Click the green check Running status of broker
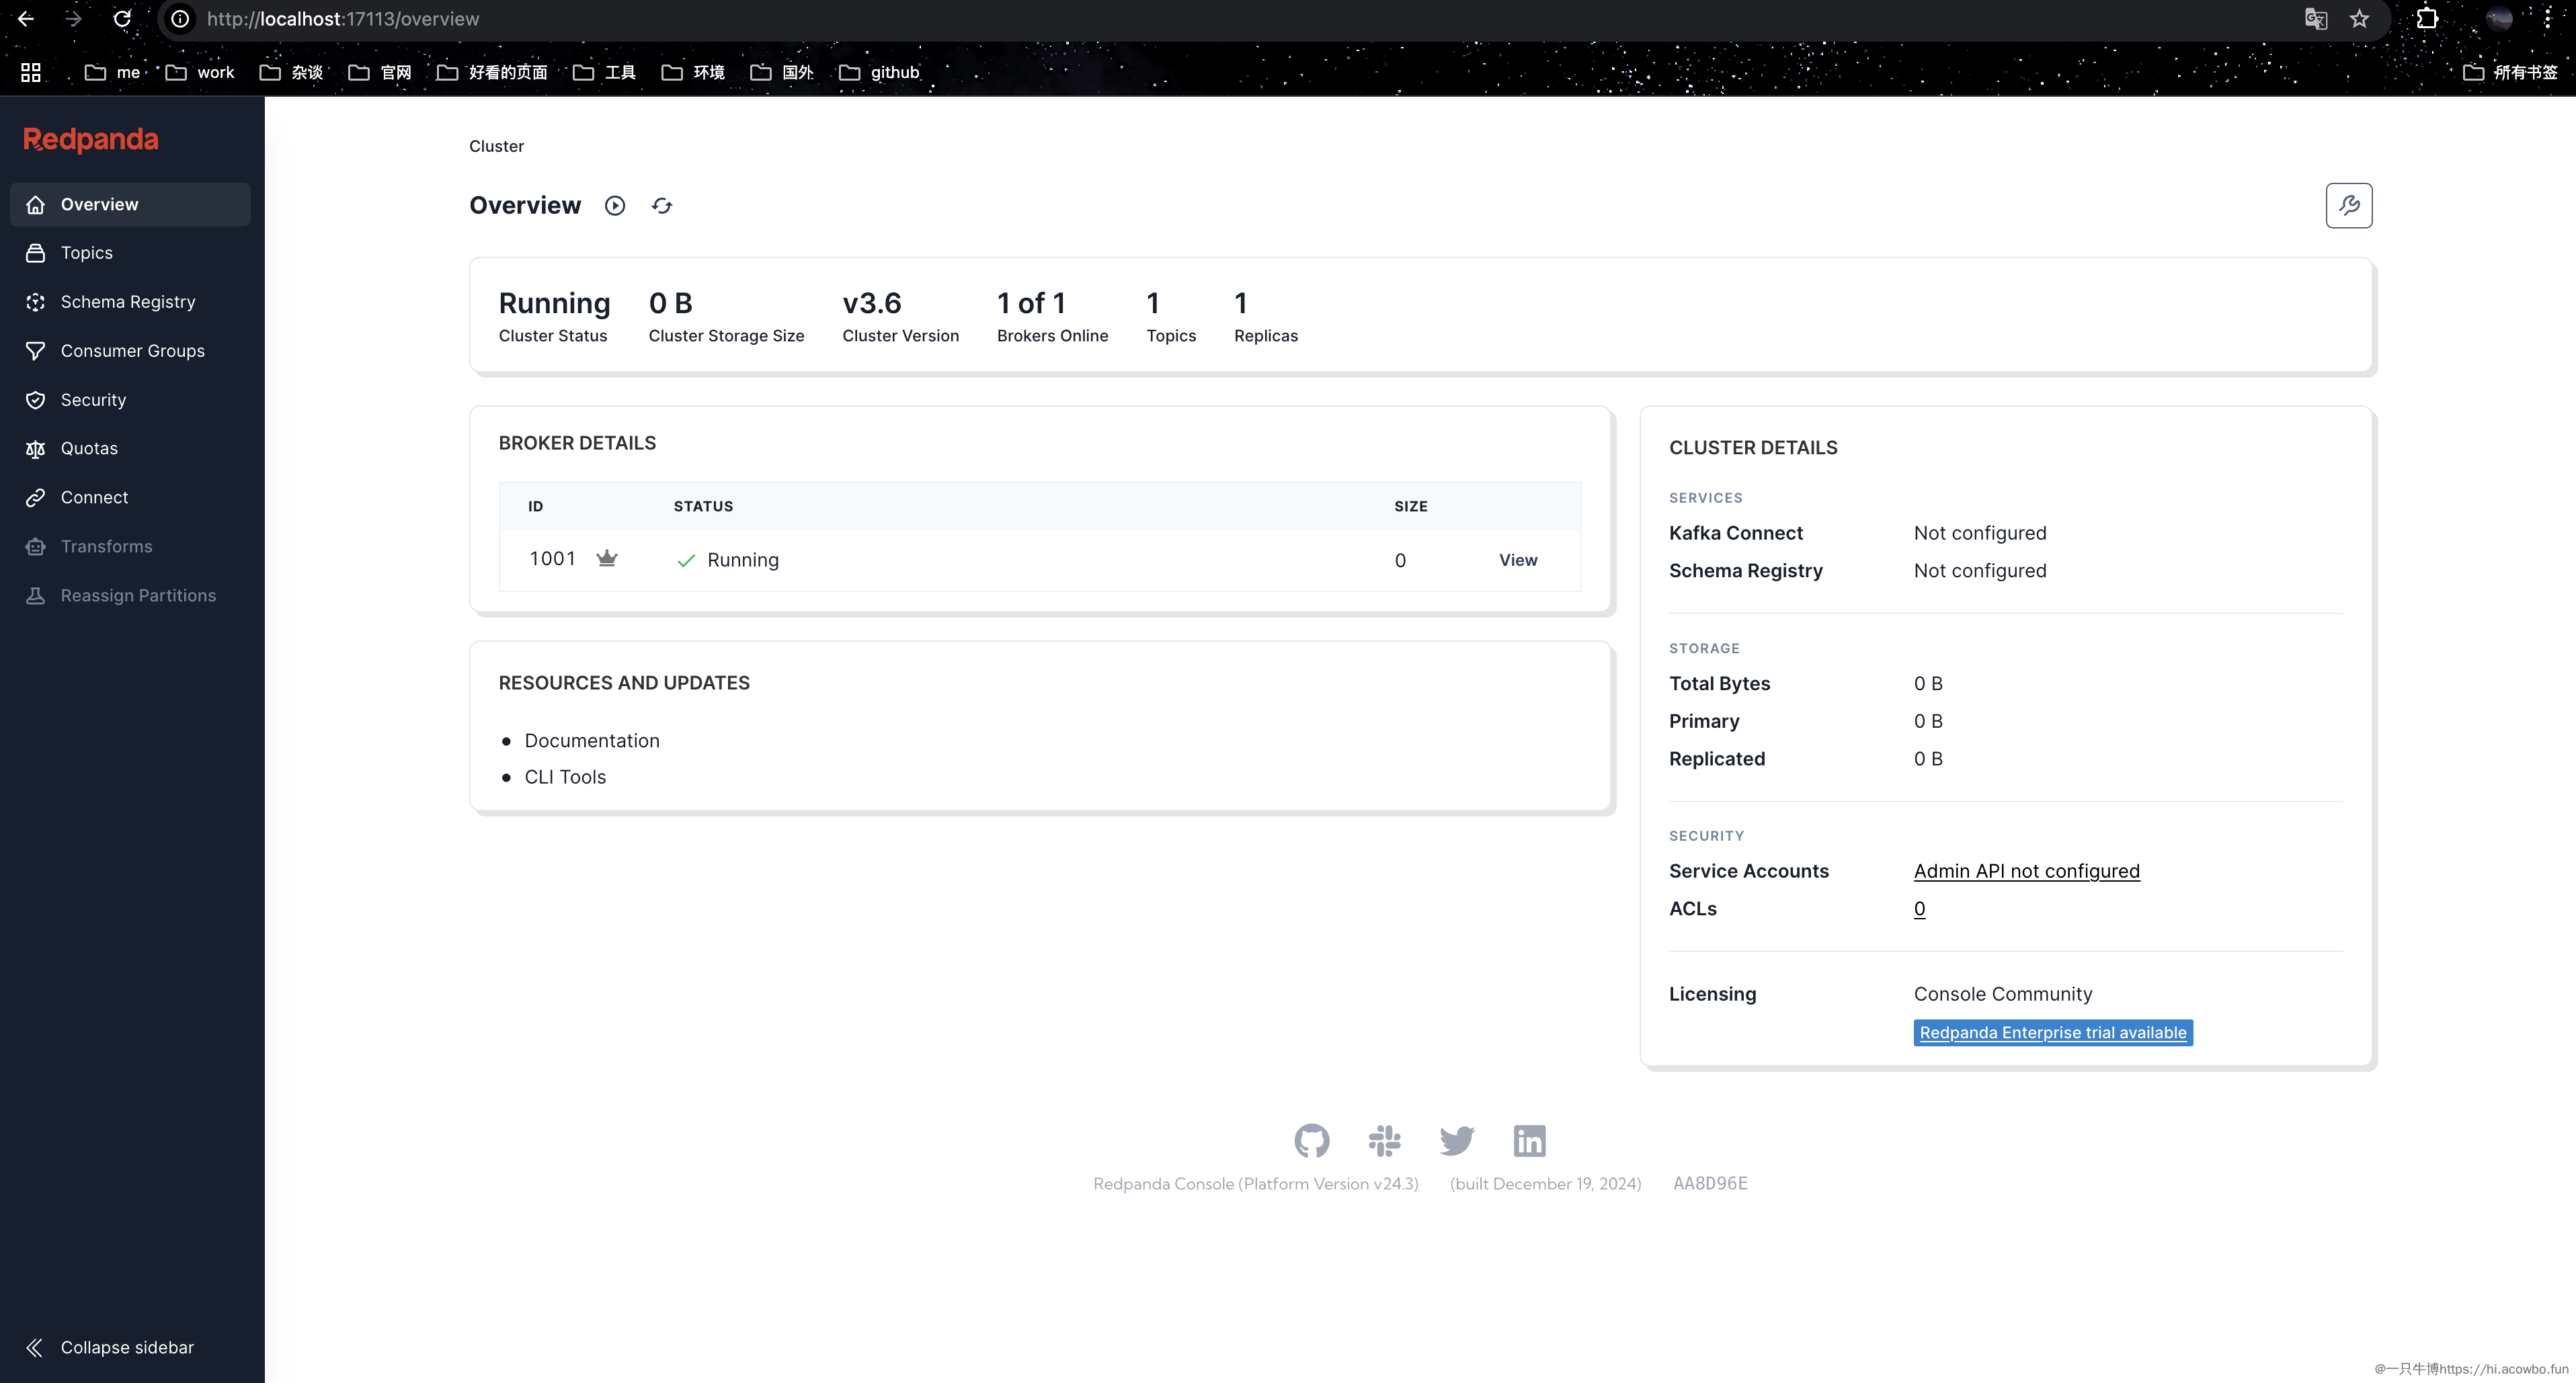2576x1383 pixels. (727, 560)
